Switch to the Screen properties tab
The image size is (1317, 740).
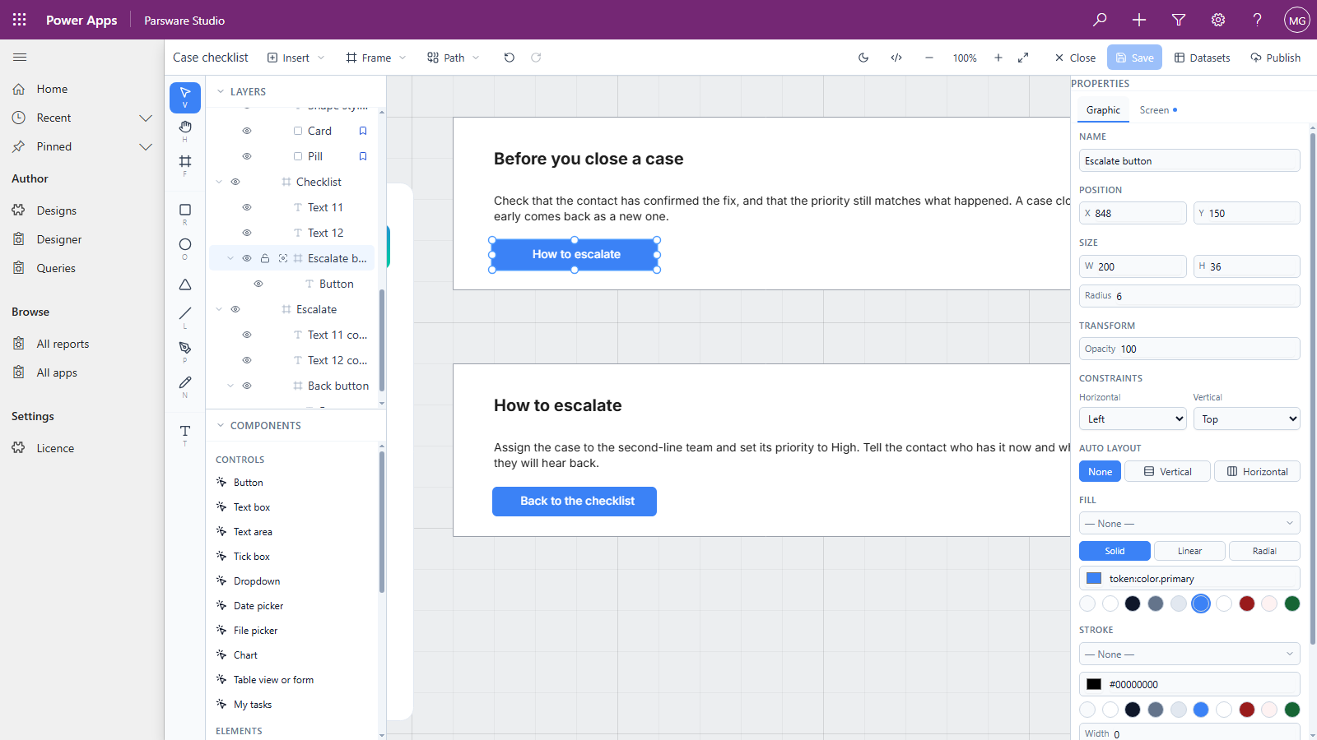pos(1157,110)
